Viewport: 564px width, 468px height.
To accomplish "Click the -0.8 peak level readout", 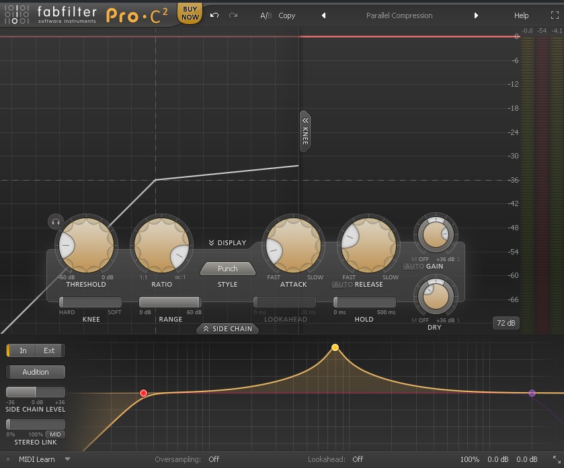I will click(527, 31).
